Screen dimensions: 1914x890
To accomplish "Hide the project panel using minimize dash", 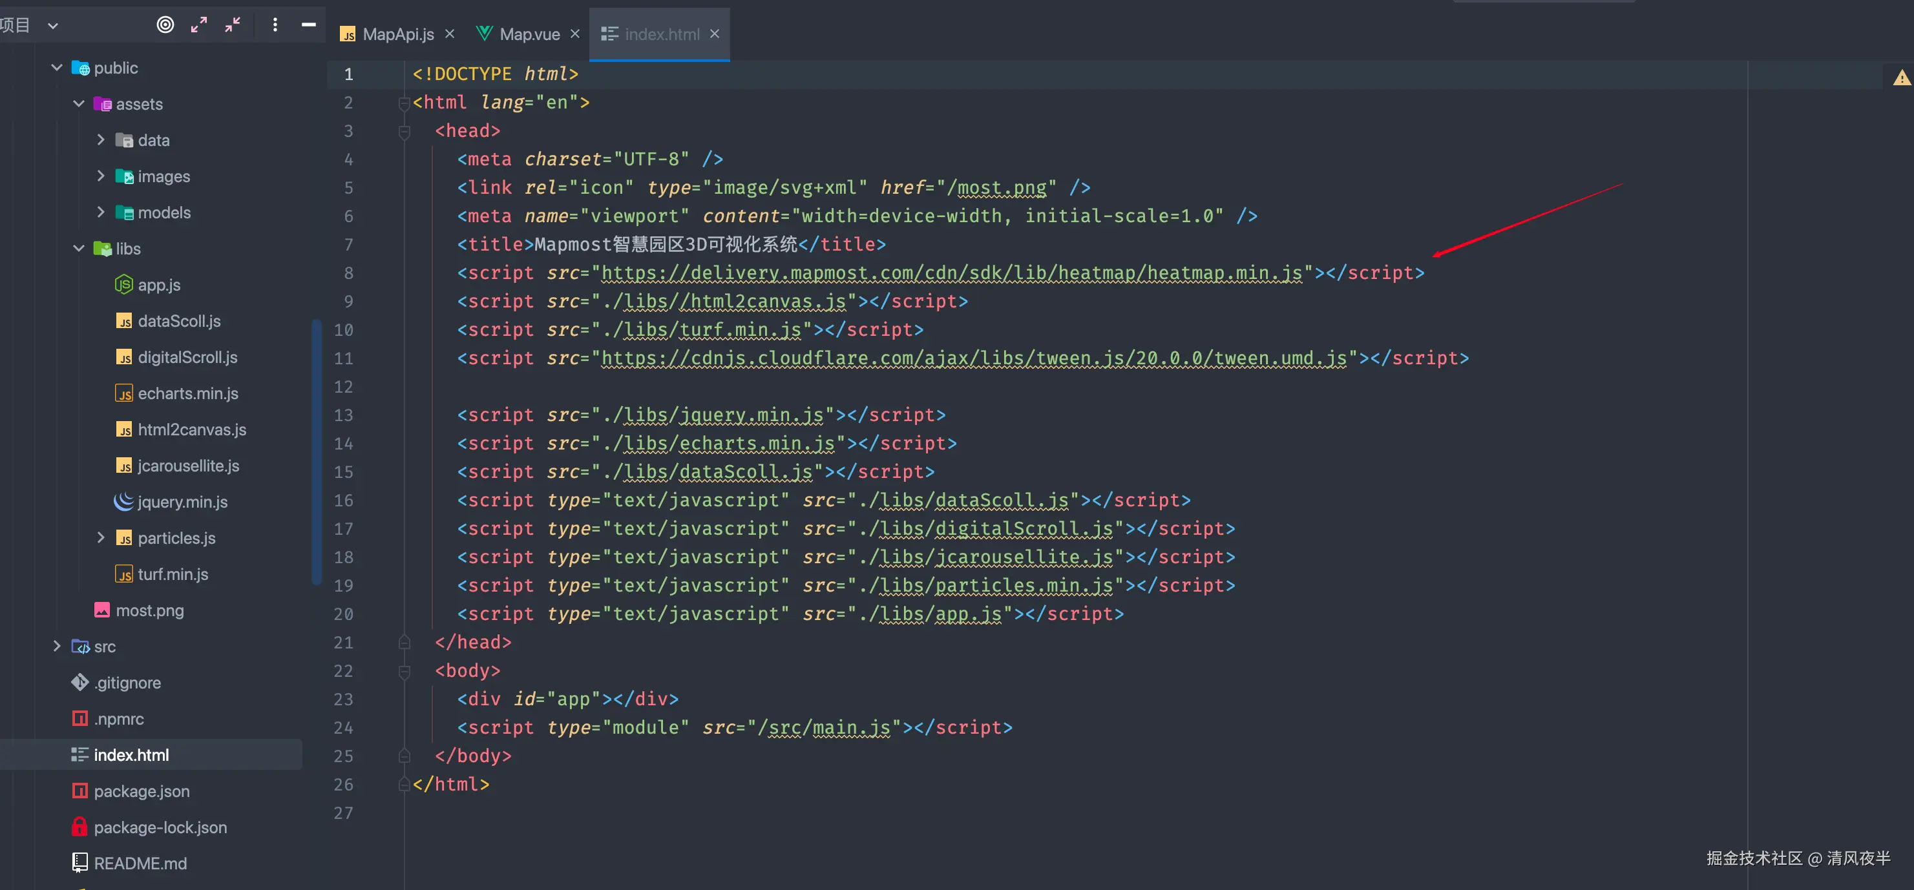I will tap(308, 25).
